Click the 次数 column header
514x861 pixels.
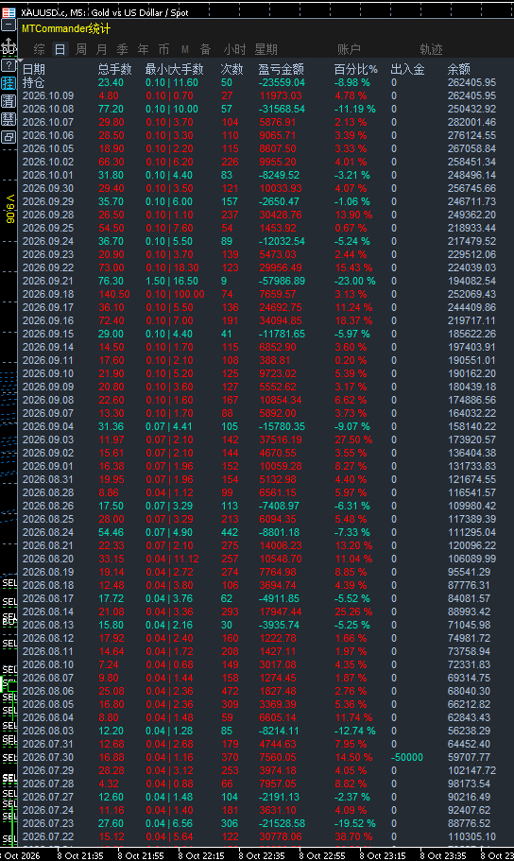(231, 69)
